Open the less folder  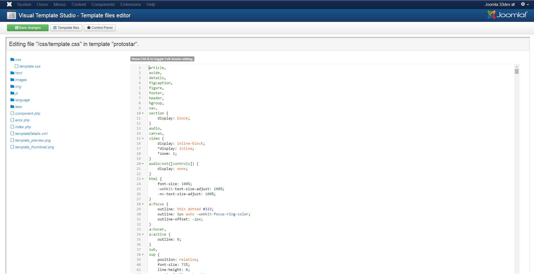[x=19, y=107]
